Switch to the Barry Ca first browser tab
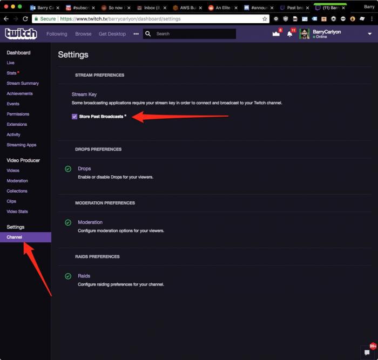 click(x=45, y=8)
